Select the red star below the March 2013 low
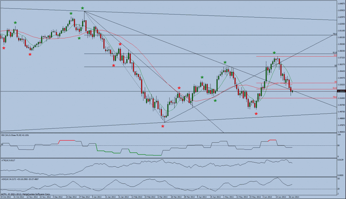Image resolution: width=346 pixels, height=199 pixels. pyautogui.click(x=163, y=126)
